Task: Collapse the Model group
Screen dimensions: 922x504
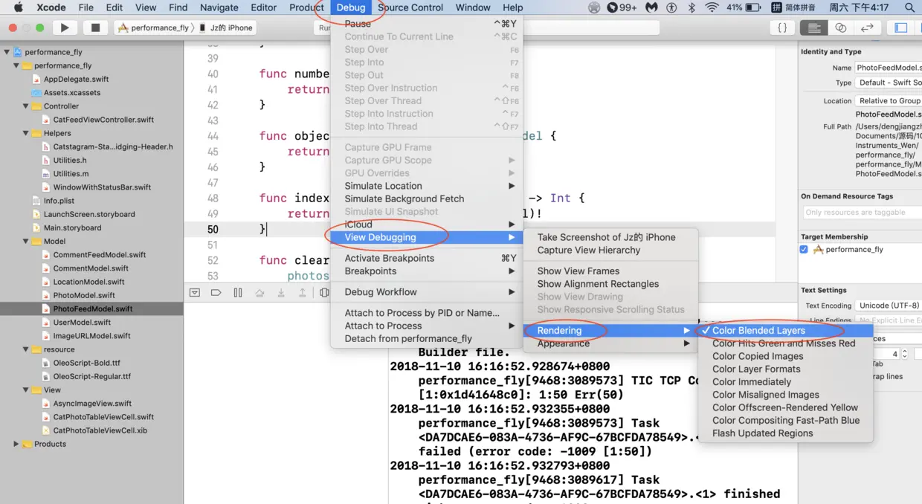Action: pos(26,241)
